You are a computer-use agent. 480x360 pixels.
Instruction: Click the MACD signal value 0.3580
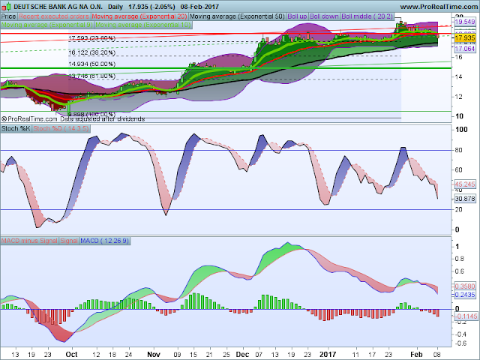coord(465,286)
